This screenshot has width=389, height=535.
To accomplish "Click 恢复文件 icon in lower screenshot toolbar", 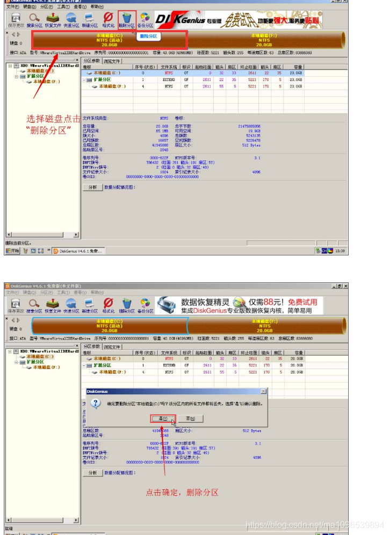I will pyautogui.click(x=53, y=303).
